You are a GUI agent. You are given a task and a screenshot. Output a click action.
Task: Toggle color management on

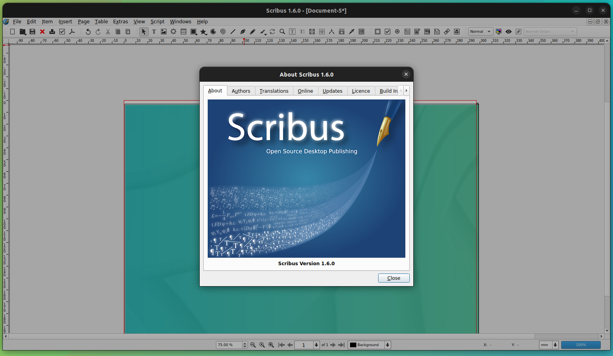point(499,31)
